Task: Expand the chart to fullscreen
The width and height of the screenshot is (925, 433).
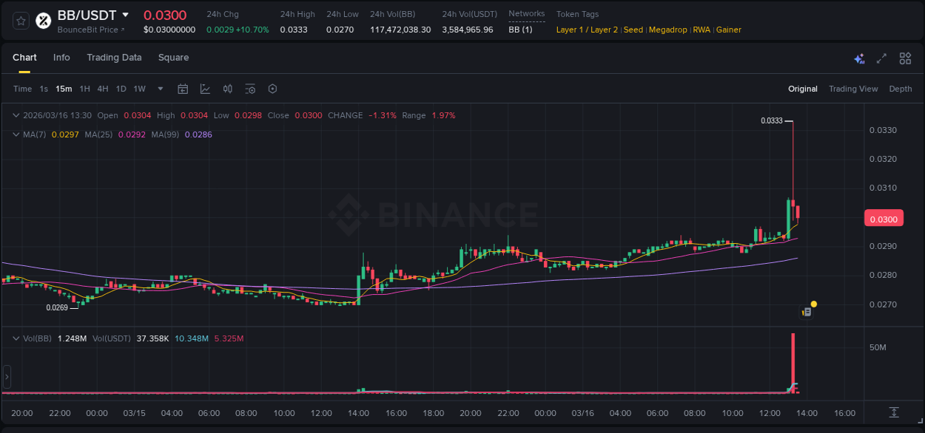Action: point(881,58)
